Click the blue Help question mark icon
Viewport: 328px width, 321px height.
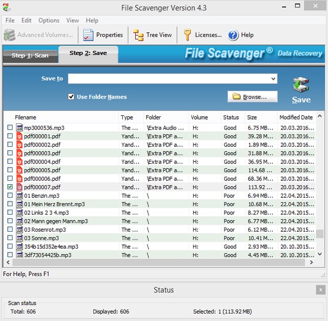click(233, 35)
